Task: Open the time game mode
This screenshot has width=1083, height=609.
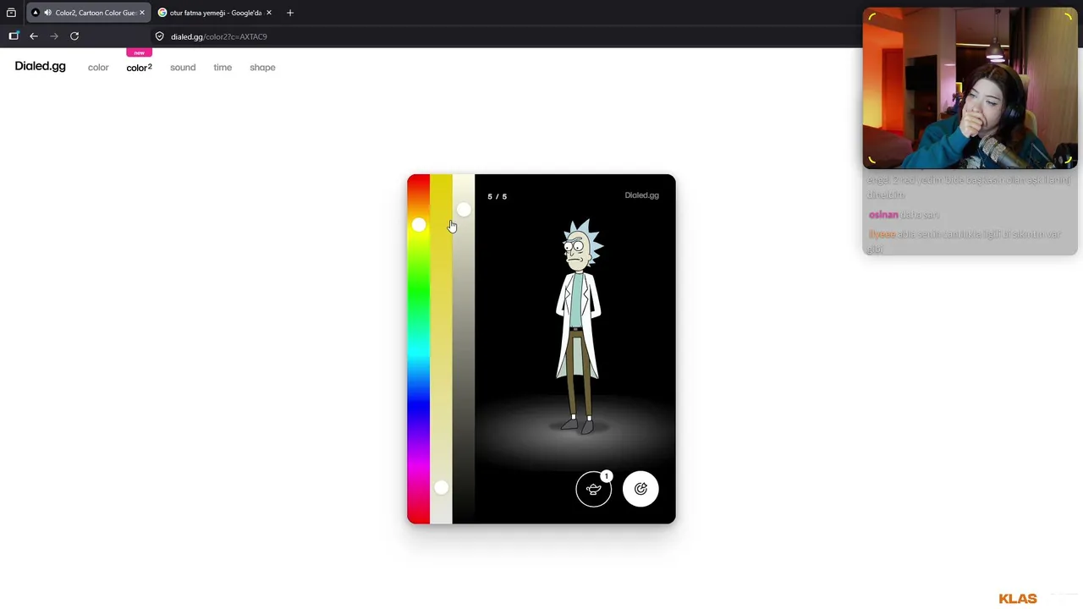Action: pyautogui.click(x=223, y=68)
